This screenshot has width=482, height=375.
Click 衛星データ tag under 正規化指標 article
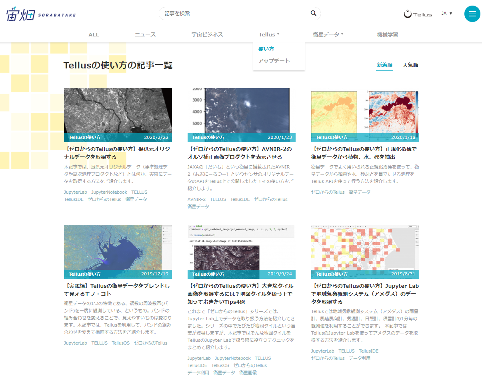360,192
